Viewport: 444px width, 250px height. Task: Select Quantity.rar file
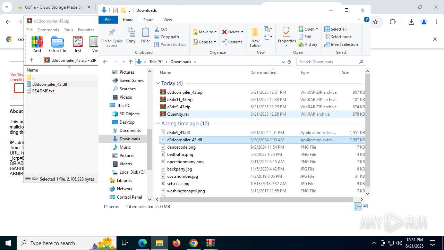click(262, 114)
